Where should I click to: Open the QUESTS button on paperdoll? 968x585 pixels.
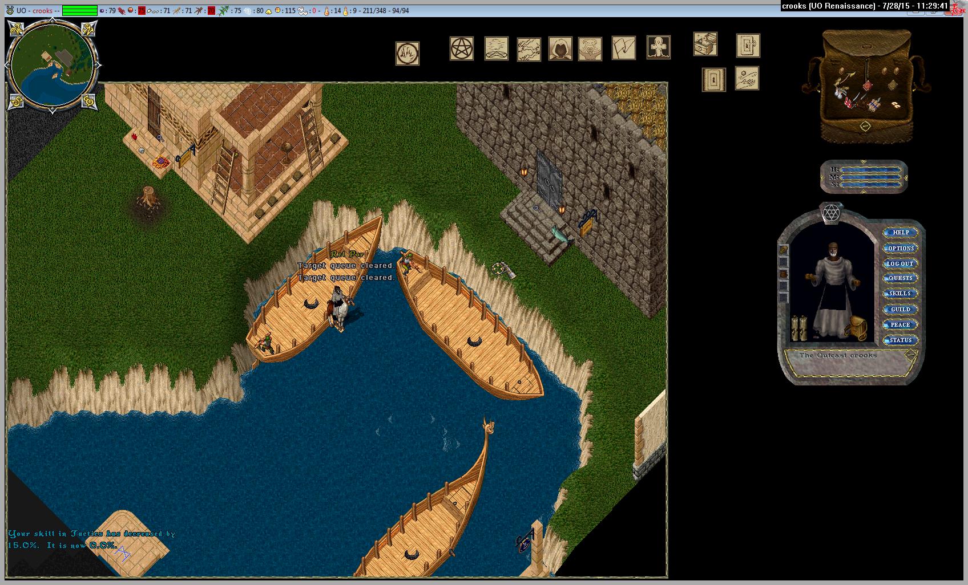901,278
